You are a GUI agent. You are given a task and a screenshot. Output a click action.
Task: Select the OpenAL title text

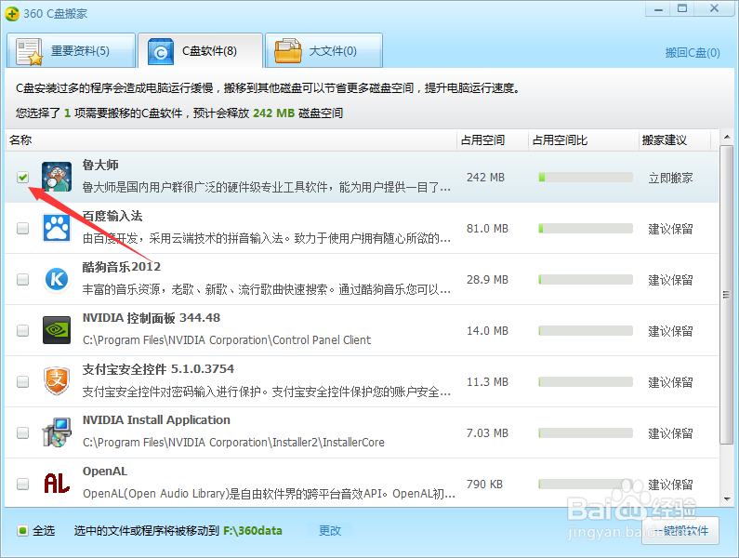105,471
